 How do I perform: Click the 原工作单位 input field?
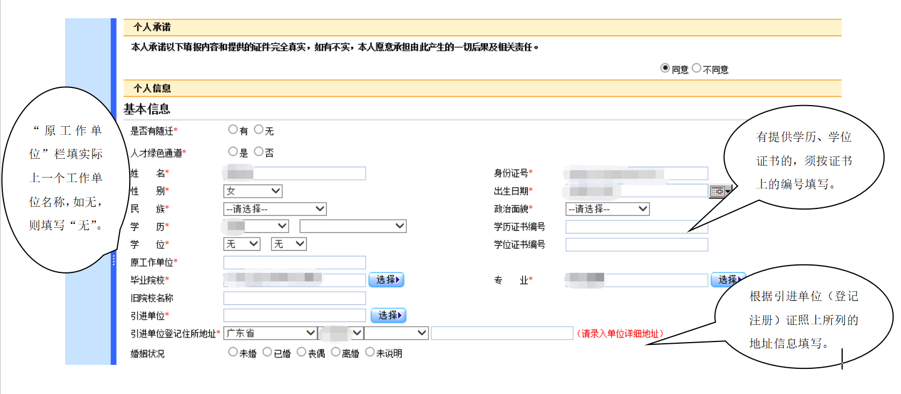[294, 263]
